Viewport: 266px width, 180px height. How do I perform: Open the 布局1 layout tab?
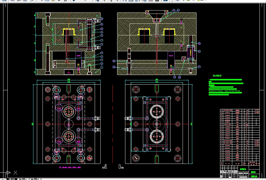23,179
